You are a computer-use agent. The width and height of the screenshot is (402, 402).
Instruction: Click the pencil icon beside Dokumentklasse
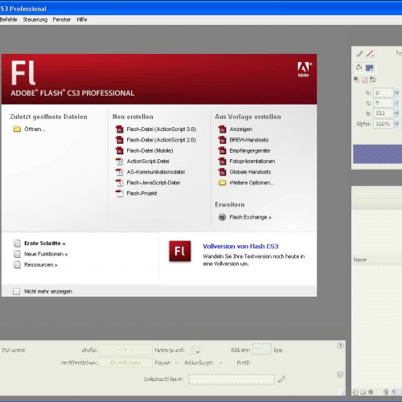point(281,379)
